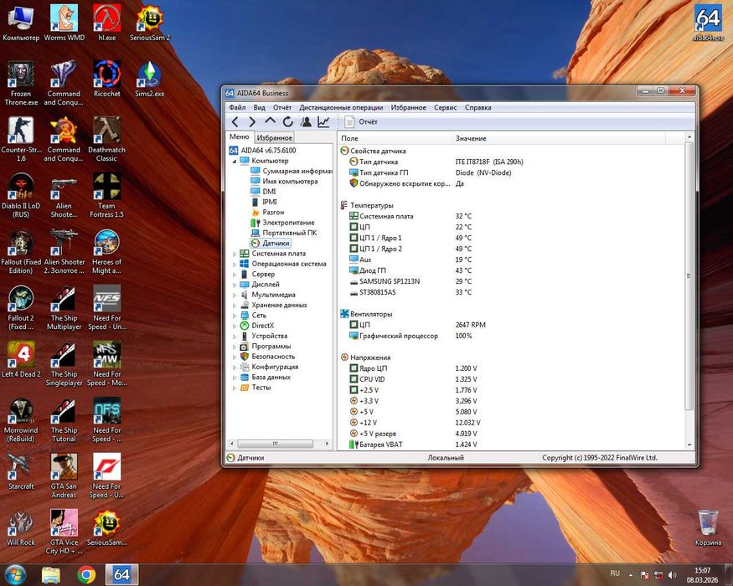The width and height of the screenshot is (733, 586).
Task: Expand the Системная плата tree node
Action: coord(234,254)
